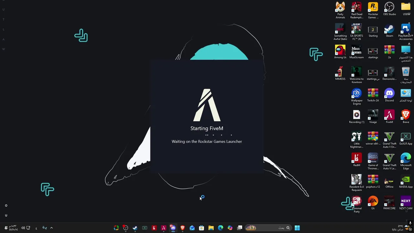This screenshot has height=233, width=414.
Task: Open OBS Studio desktop icon
Action: pos(389,9)
